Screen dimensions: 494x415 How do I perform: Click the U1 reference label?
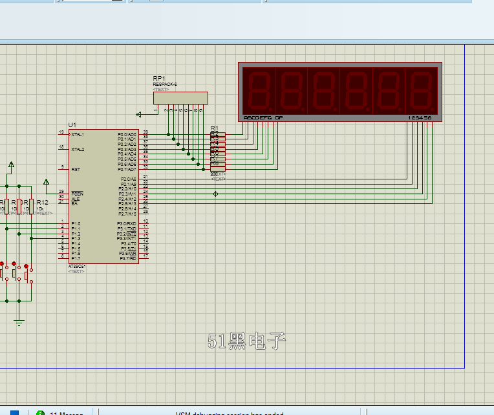[72, 125]
